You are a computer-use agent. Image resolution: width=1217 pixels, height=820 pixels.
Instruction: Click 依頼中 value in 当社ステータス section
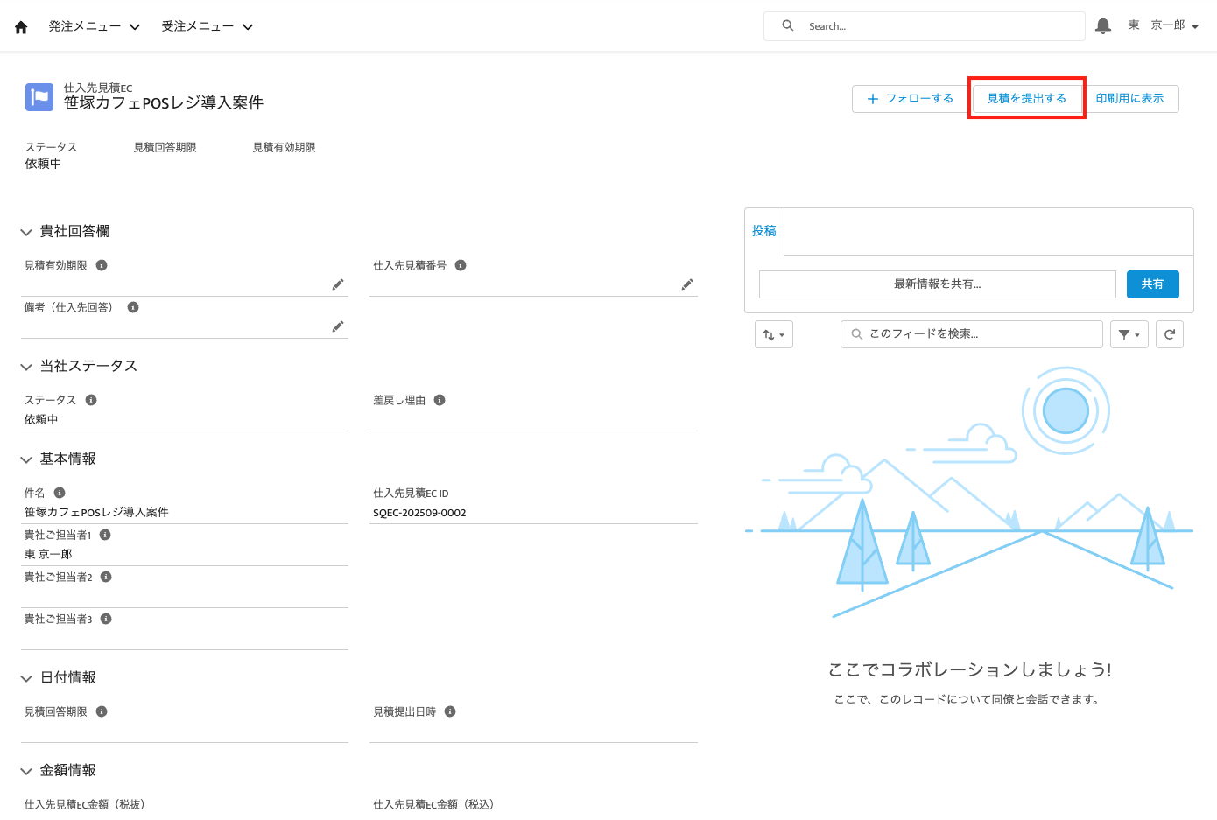click(x=41, y=419)
